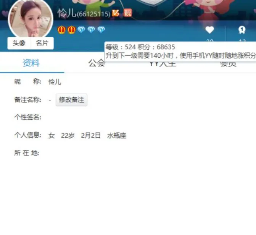Click the last blue diamond level icon
The height and width of the screenshot is (235, 256).
click(x=101, y=29)
